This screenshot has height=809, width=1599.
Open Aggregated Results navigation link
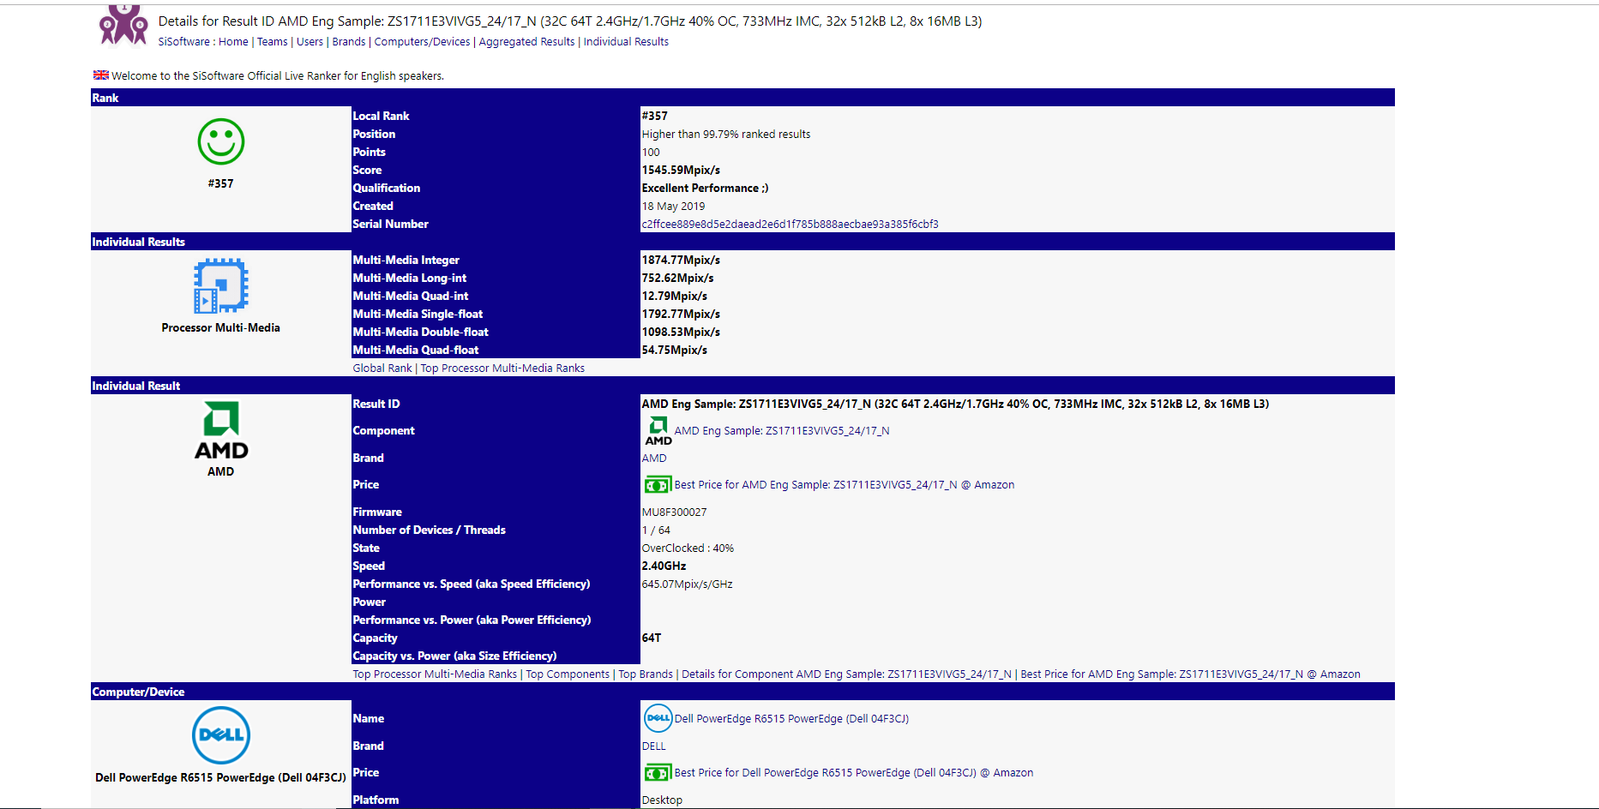click(527, 42)
